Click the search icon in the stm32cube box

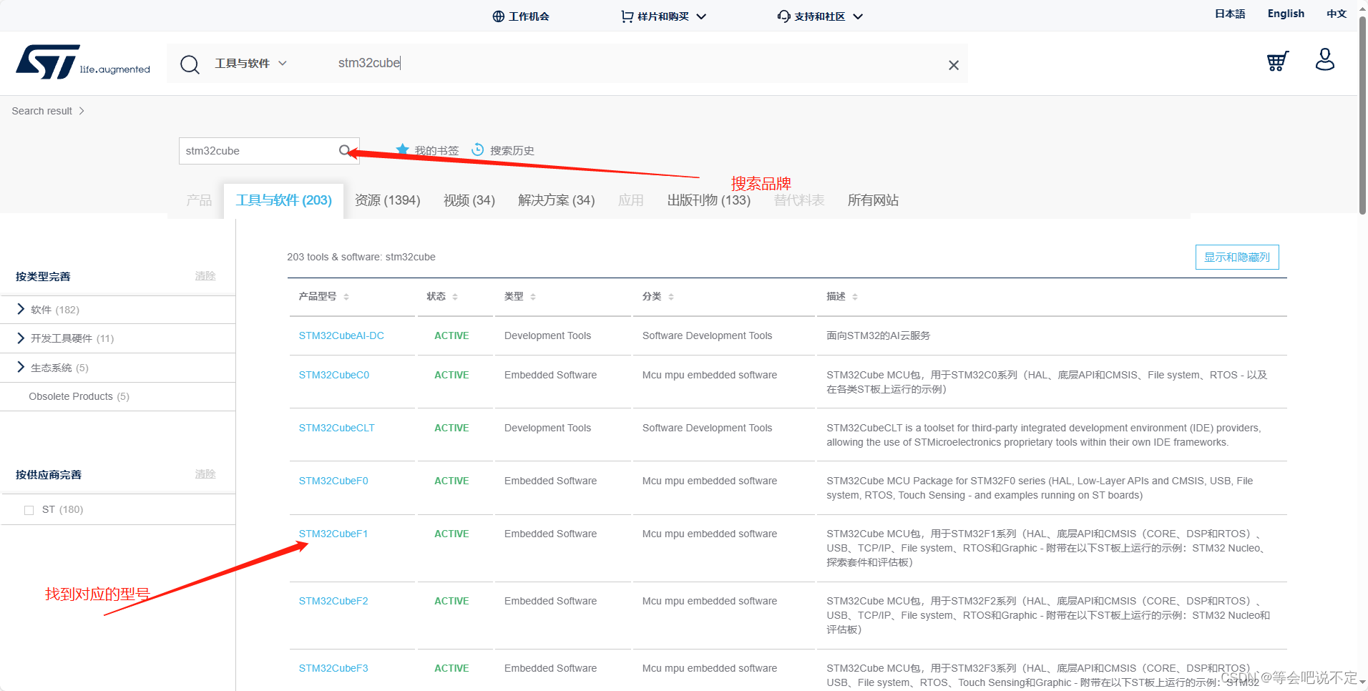[345, 150]
